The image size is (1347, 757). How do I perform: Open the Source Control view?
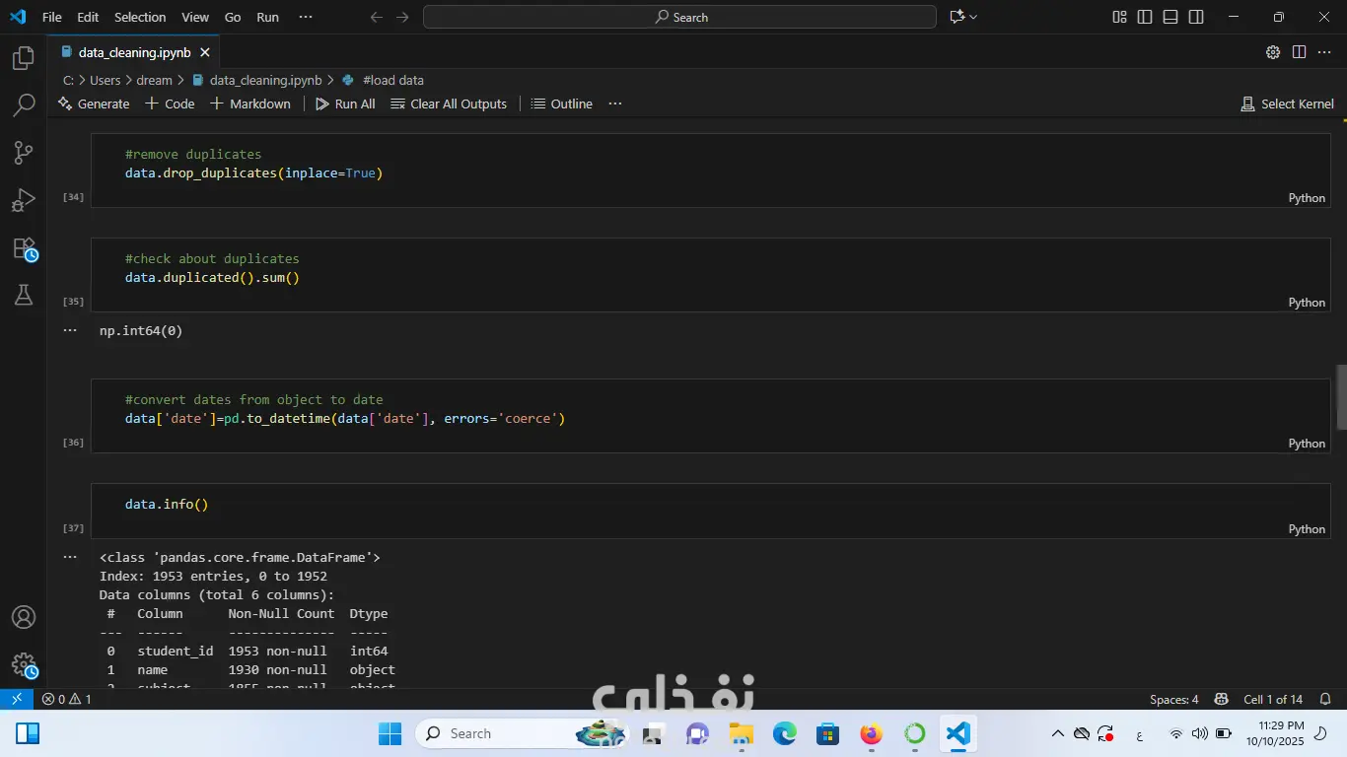[24, 153]
